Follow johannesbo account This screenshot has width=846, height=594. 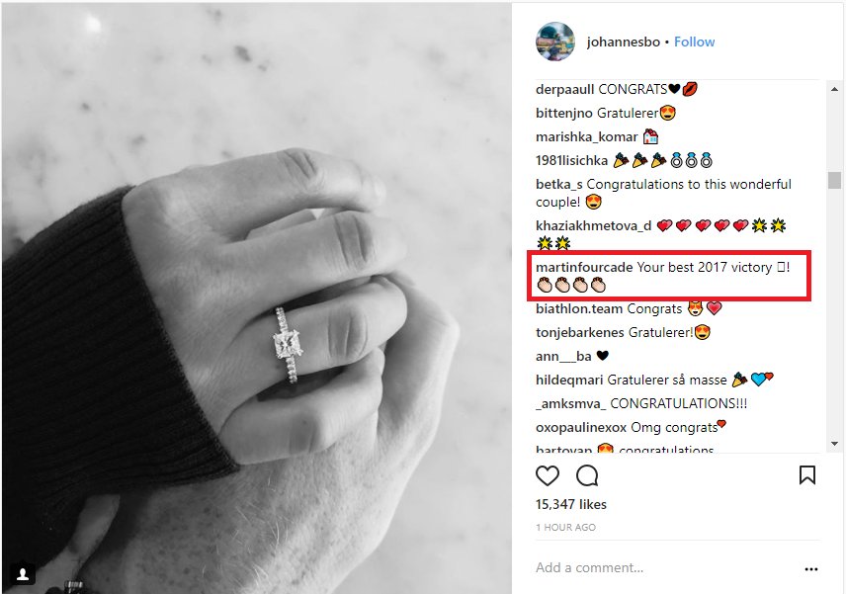click(x=695, y=42)
